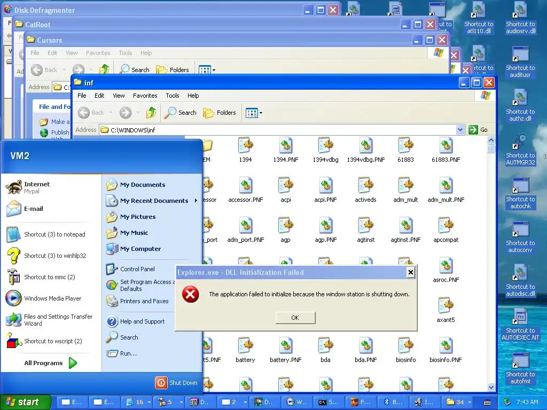Open Shortcut to autofmt desktop icon
This screenshot has height=410, width=547.
pyautogui.click(x=520, y=368)
